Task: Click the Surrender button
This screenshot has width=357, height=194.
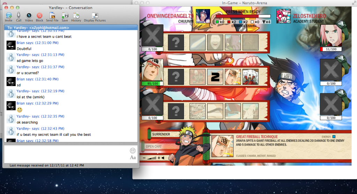Action: (x=161, y=134)
